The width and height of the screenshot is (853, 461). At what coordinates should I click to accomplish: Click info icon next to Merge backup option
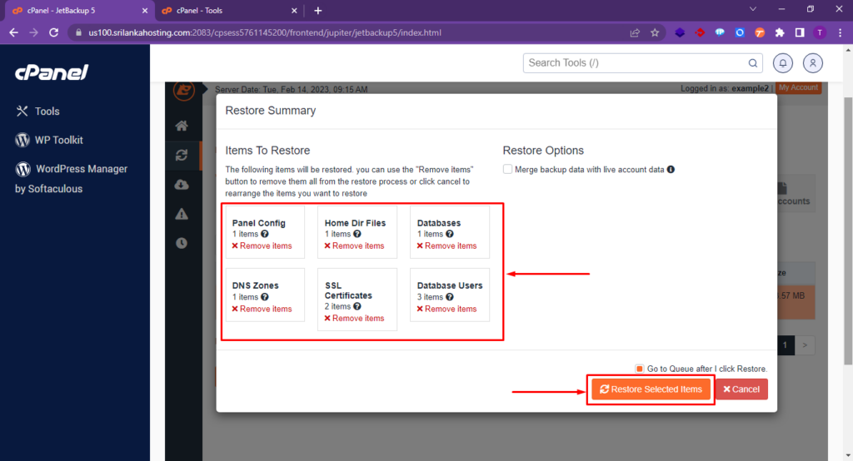coord(671,170)
